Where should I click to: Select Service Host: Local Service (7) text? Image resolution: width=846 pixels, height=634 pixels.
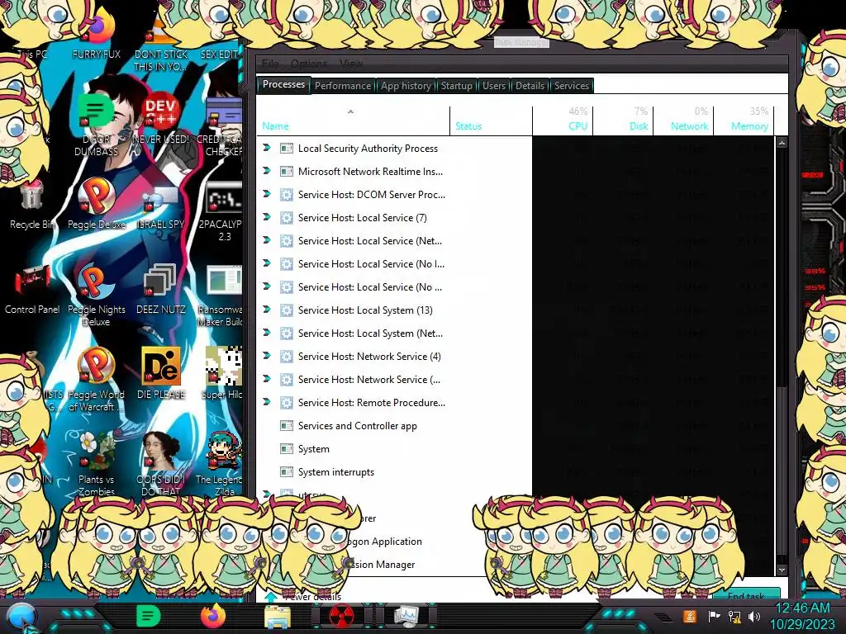[362, 218]
